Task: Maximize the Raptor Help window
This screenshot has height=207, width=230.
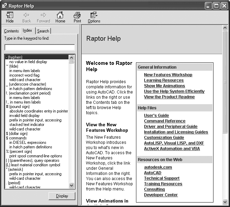Action: [216, 6]
